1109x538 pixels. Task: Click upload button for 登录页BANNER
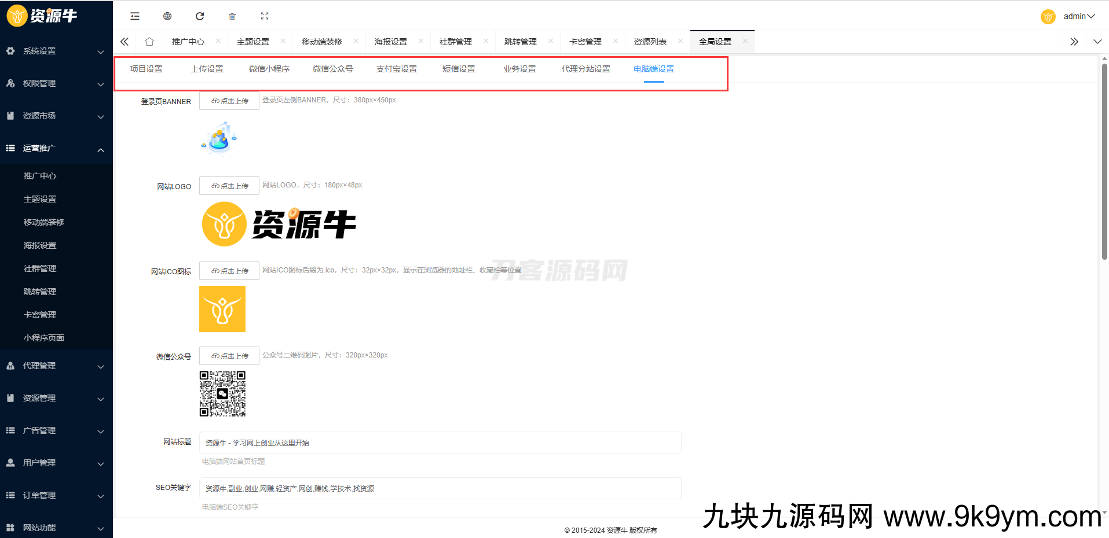(229, 101)
